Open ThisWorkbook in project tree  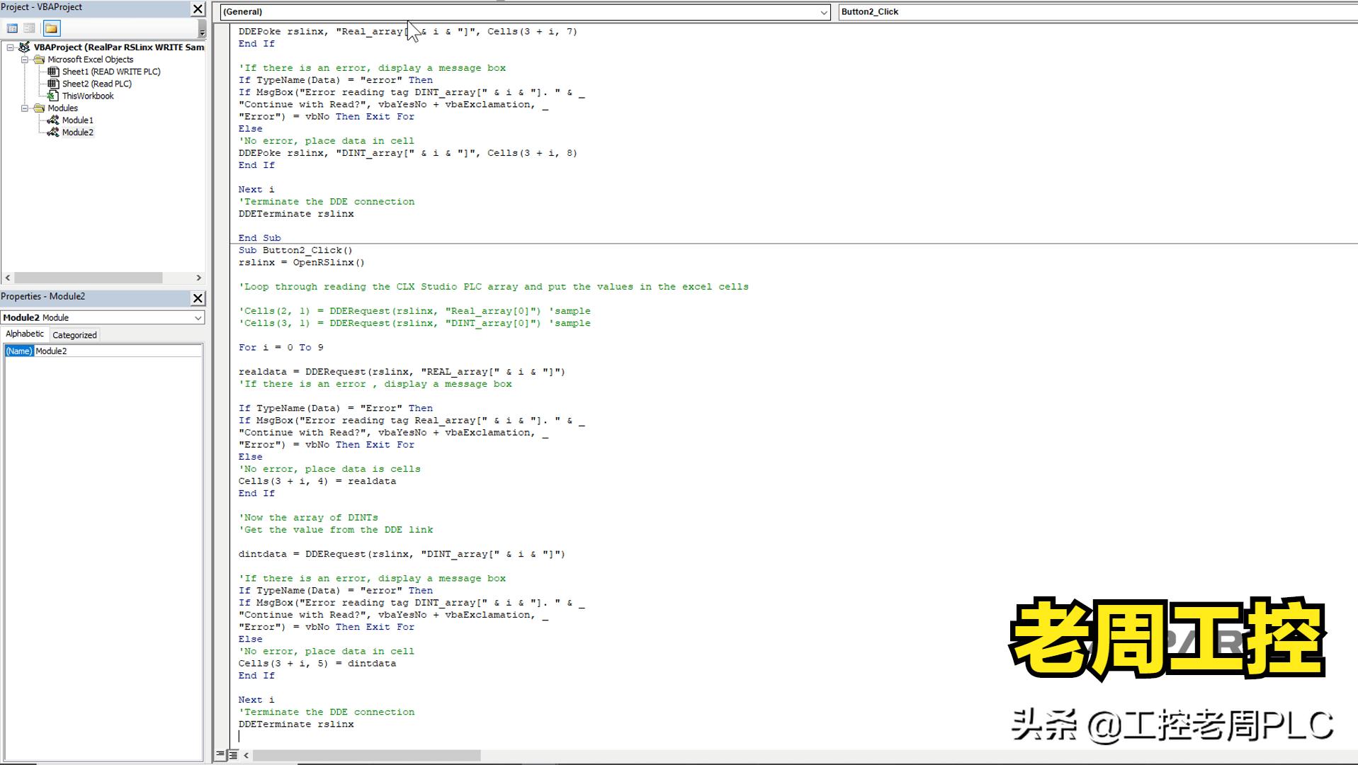(87, 96)
